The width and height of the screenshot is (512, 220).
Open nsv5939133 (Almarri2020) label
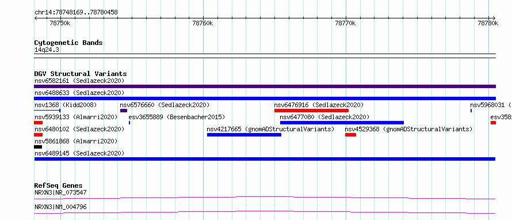pyautogui.click(x=76, y=117)
